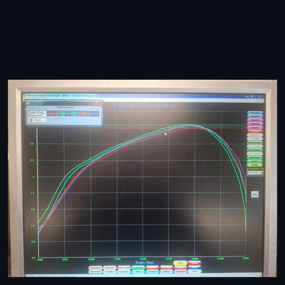Close the small maximum-values dialog with its X
The height and width of the screenshot is (285, 285).
point(97,103)
